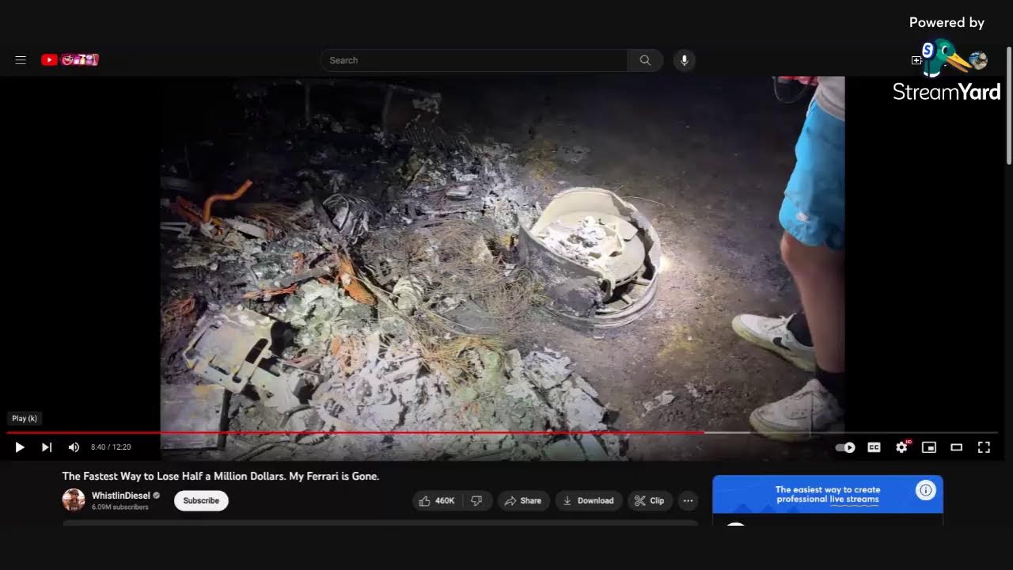Switch to theater mode
Image resolution: width=1013 pixels, height=570 pixels.
pos(956,447)
